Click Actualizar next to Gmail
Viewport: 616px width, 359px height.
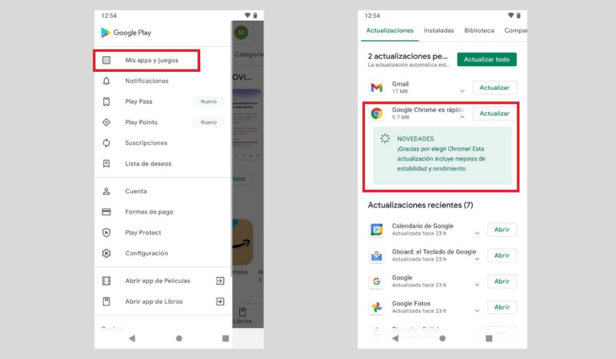click(x=494, y=87)
